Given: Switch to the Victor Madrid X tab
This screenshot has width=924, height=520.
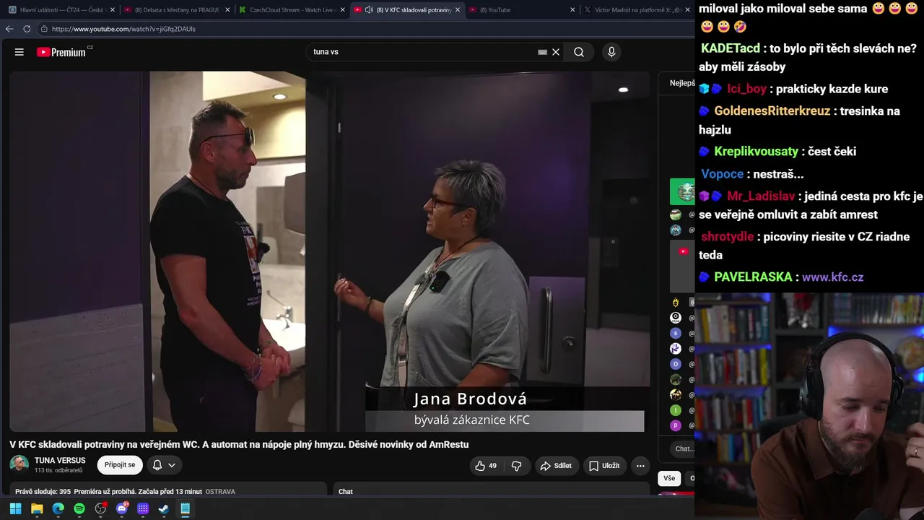Looking at the screenshot, I should click(x=636, y=10).
